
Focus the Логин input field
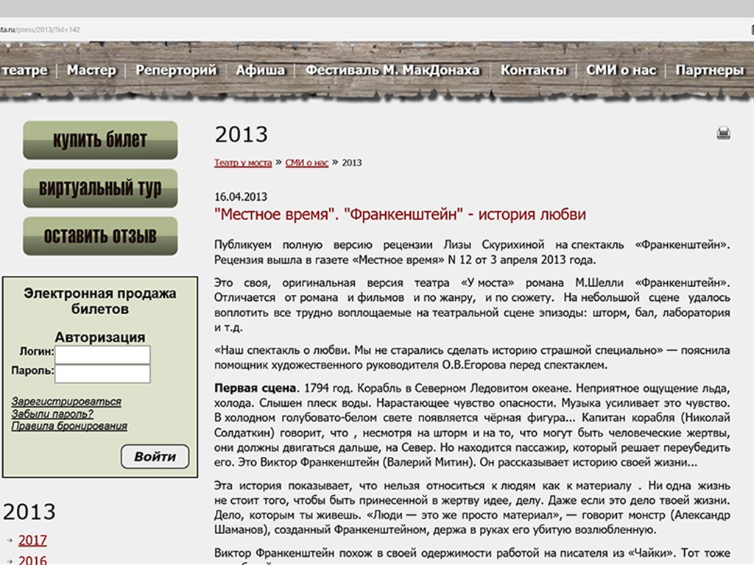click(102, 355)
